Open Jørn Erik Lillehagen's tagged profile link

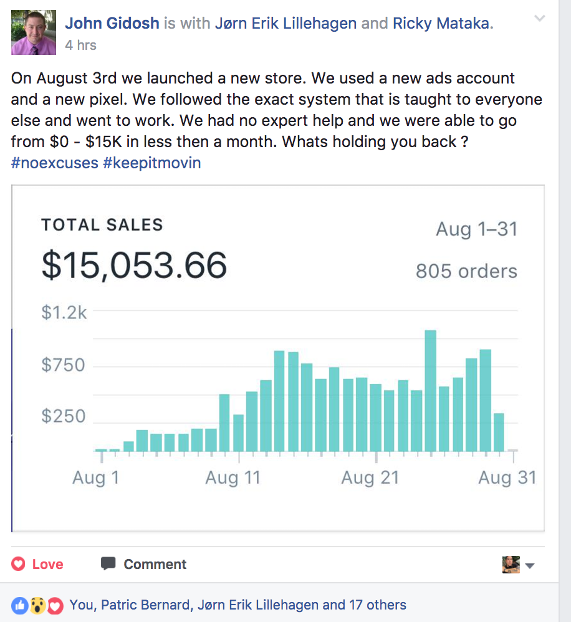pos(285,24)
